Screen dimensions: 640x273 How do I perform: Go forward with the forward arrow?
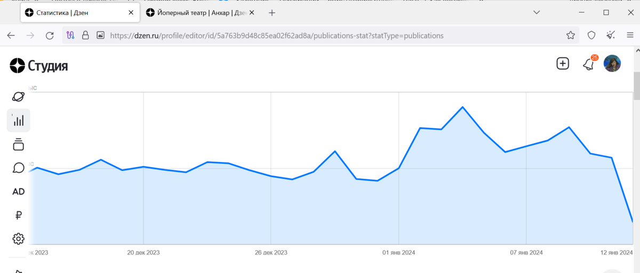30,36
